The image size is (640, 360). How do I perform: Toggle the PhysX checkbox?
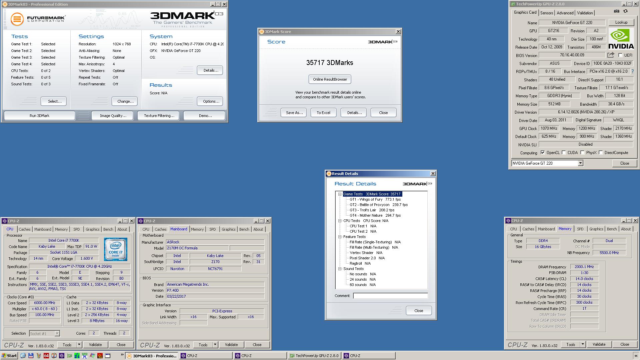582,153
